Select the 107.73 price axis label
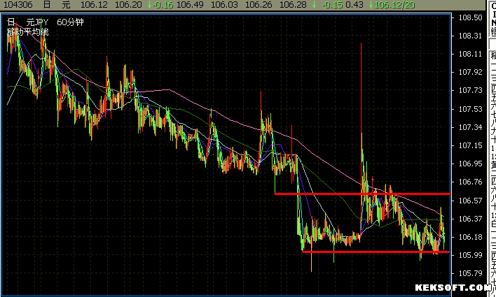Viewport: 496px width, 297px height. click(x=470, y=91)
